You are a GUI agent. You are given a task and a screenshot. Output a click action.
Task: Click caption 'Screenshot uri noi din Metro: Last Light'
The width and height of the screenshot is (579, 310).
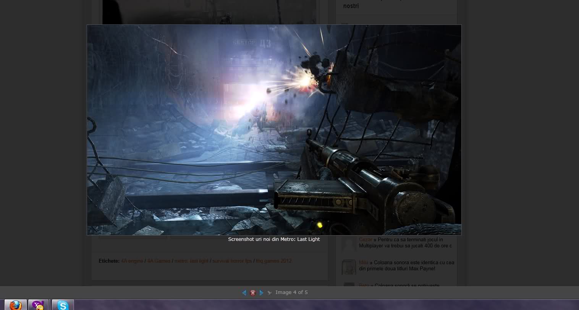pos(274,239)
